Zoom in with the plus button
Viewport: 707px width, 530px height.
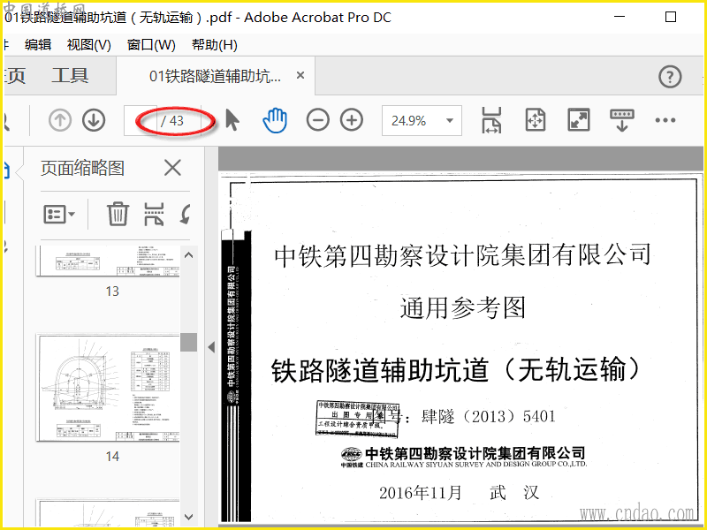point(352,120)
